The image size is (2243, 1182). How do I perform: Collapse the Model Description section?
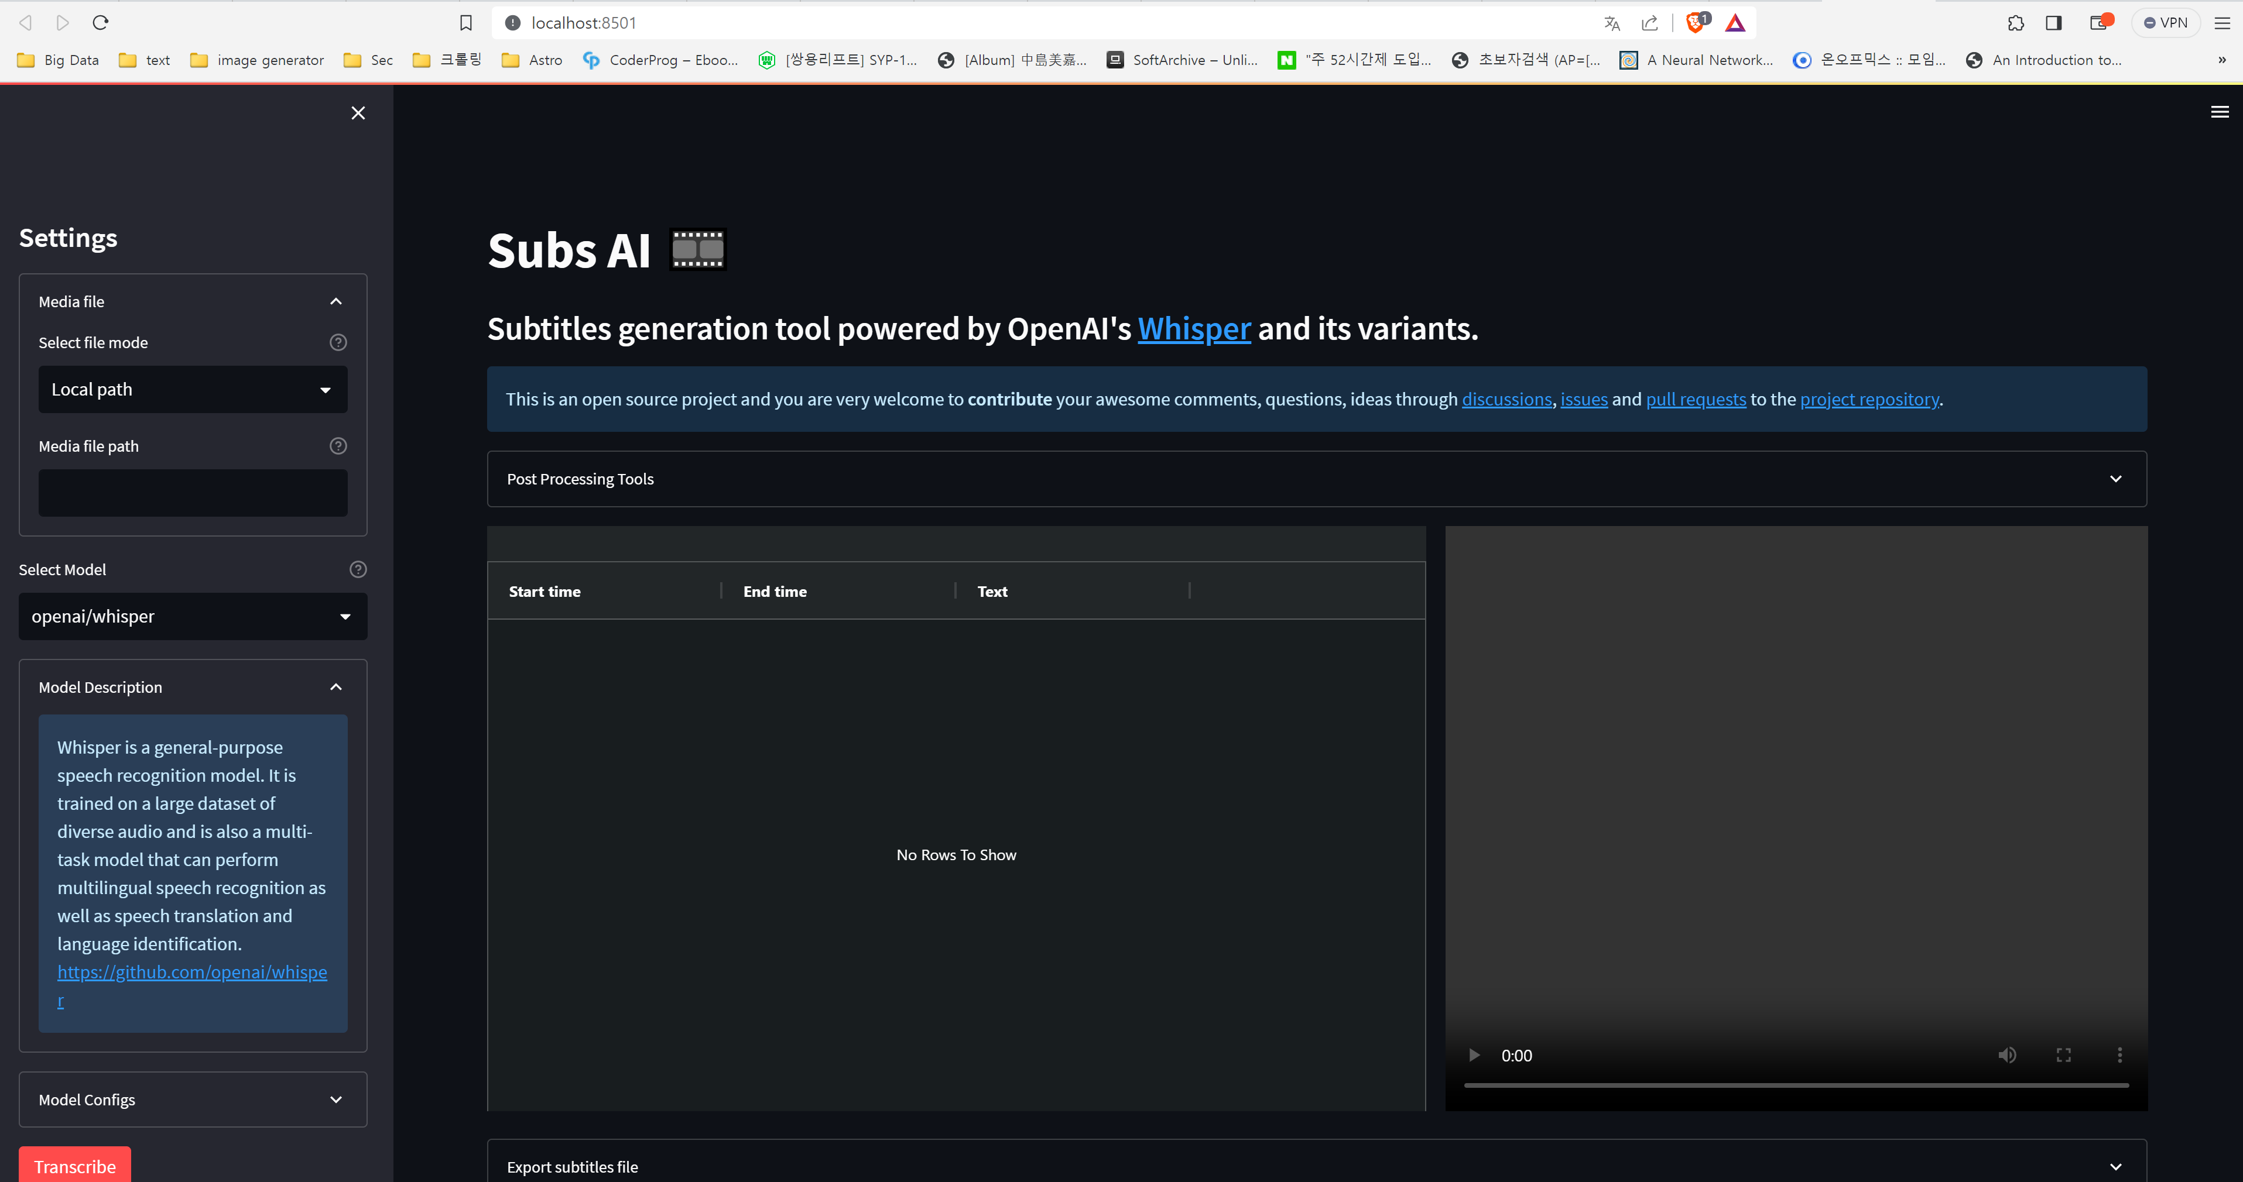tap(335, 687)
